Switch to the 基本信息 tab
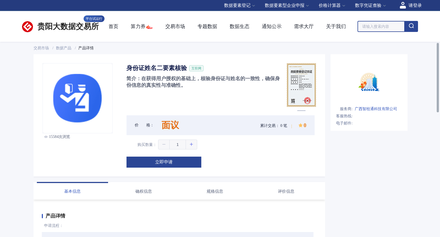 click(x=72, y=191)
